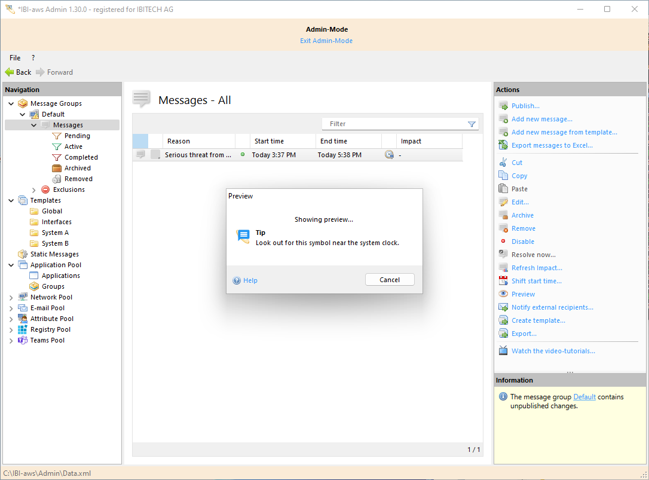Open the File menu
The width and height of the screenshot is (649, 480).
15,58
